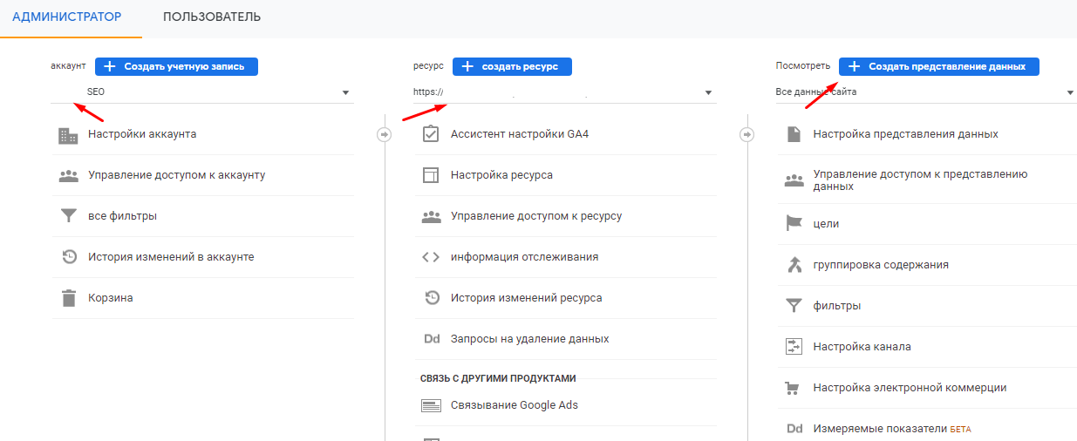Open the Все данные сайта view dropdown
1077x441 pixels.
click(924, 92)
